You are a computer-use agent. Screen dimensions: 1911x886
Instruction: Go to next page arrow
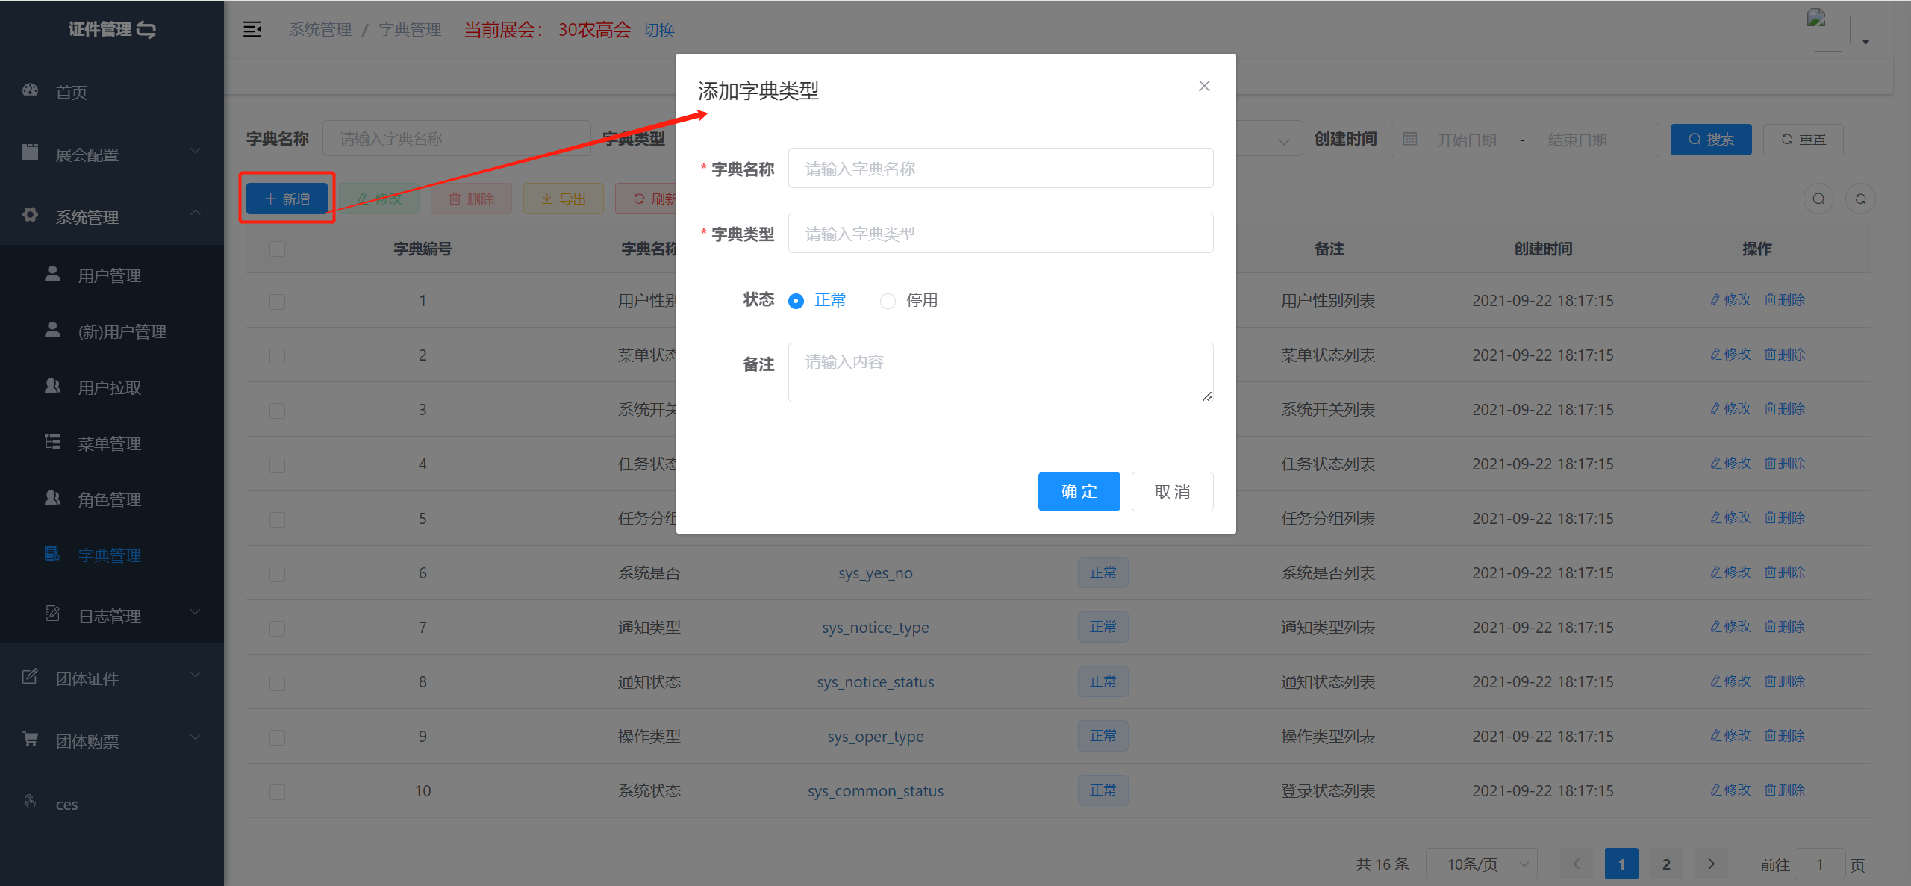tap(1711, 864)
